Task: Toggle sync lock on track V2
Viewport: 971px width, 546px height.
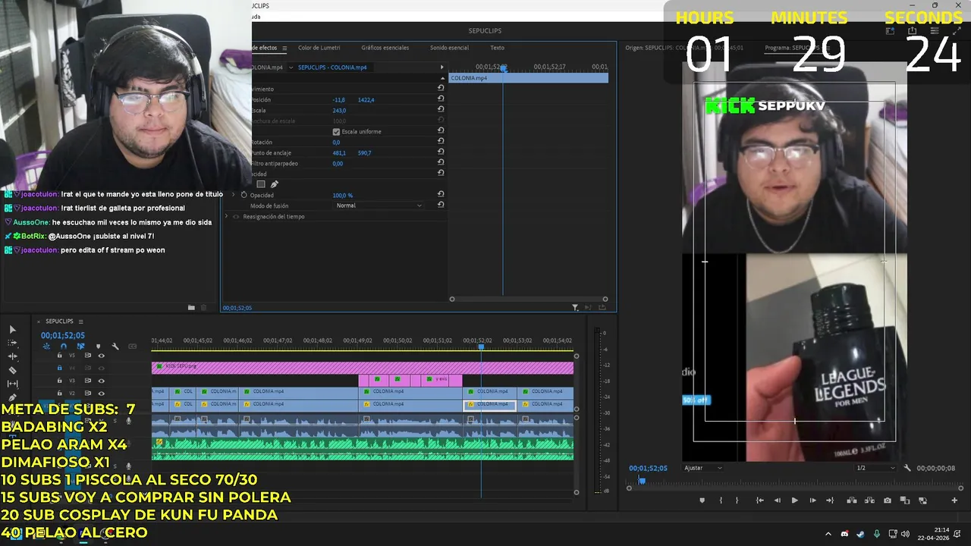Action: (x=88, y=394)
